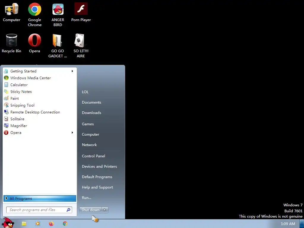
Task: Open the LOL user folder
Action: [x=85, y=92]
